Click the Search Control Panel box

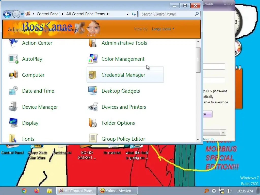click(170, 14)
